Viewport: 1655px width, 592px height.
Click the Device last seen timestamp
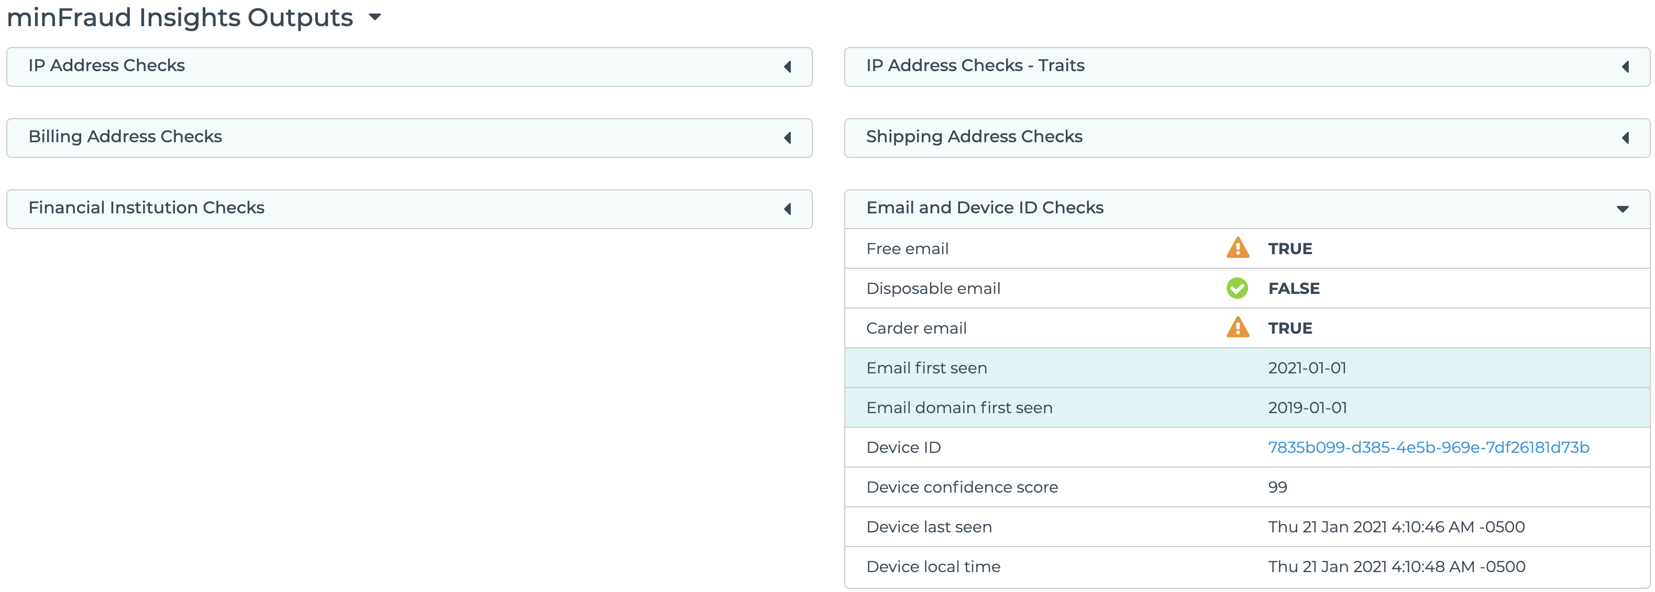(x=1395, y=527)
